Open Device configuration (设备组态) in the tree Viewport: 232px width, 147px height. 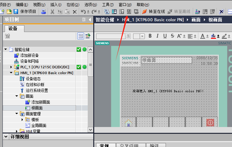click(x=32, y=79)
